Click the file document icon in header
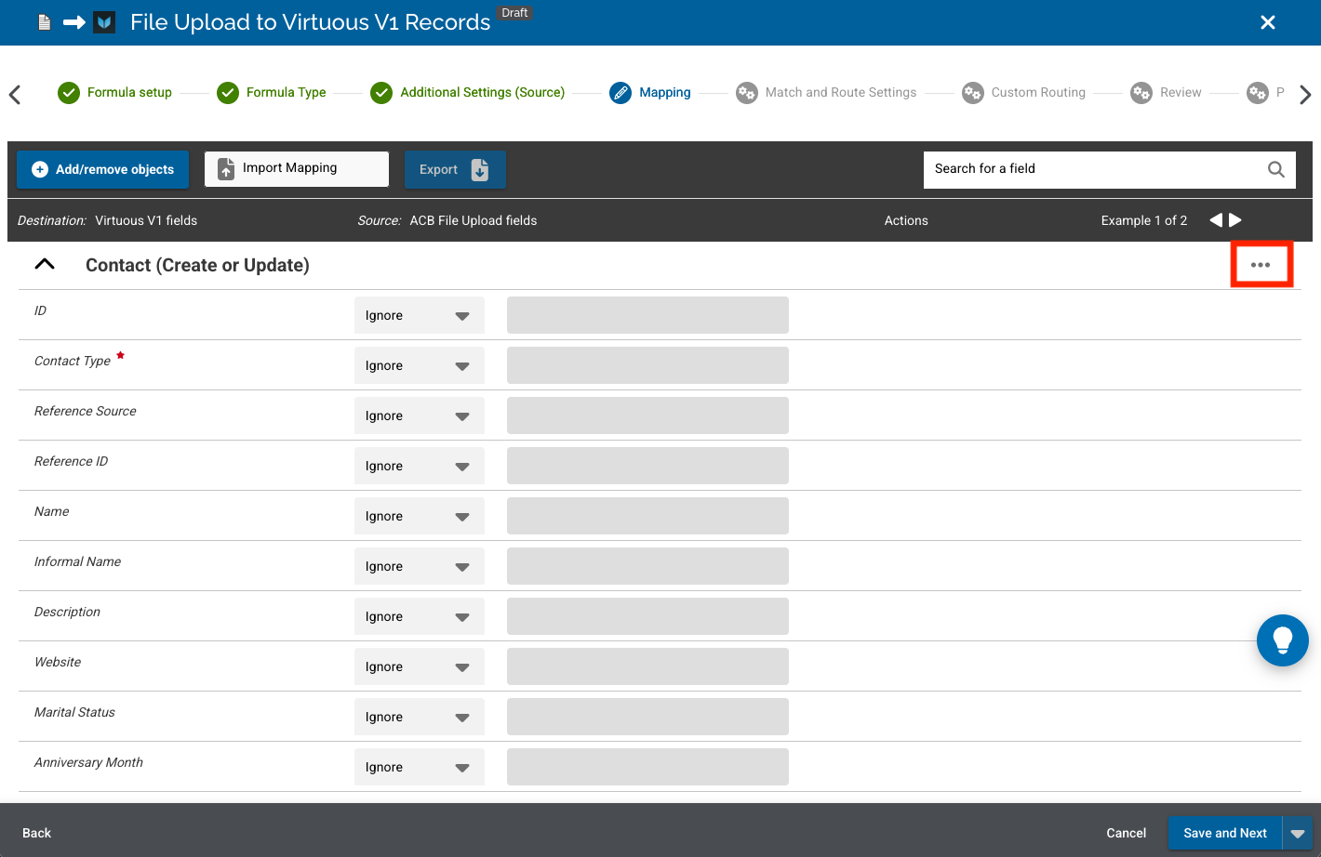This screenshot has width=1321, height=857. click(44, 22)
